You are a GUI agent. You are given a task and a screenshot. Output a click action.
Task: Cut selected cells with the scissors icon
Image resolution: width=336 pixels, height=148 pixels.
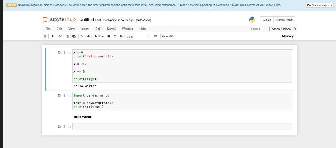[x=60, y=36]
